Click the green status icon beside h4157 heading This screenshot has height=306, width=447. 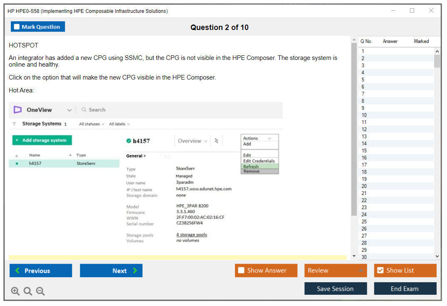(x=129, y=141)
